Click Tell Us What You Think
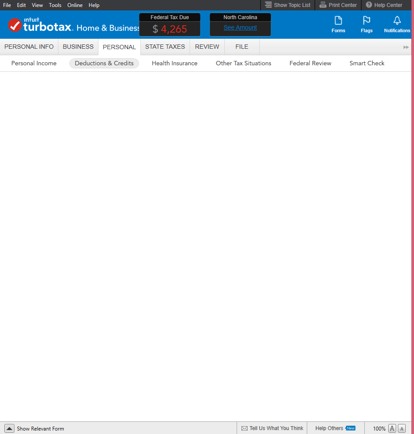 pyautogui.click(x=272, y=428)
